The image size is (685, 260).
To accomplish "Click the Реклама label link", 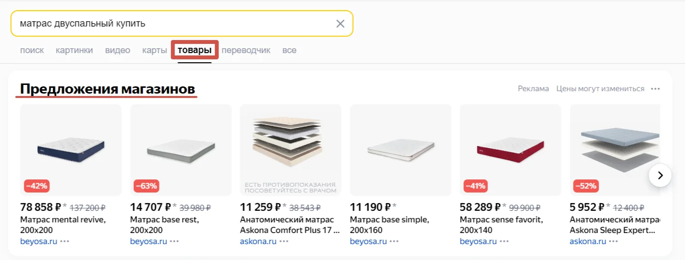I will pos(533,89).
